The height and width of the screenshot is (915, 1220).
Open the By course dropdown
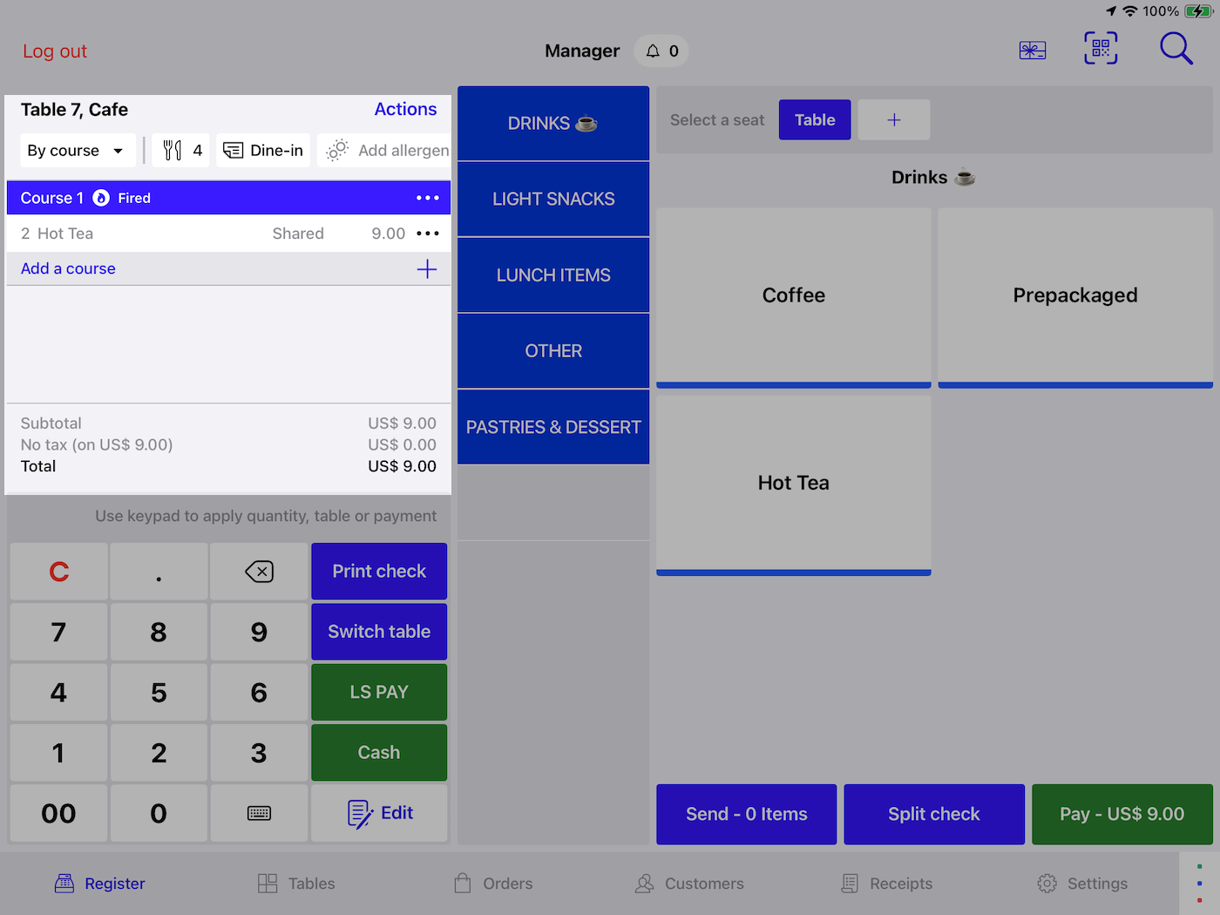coord(77,150)
